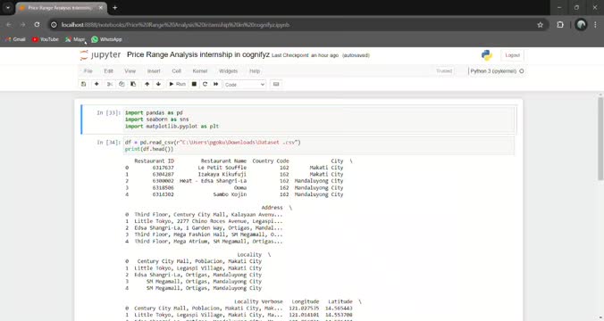Click the Logout button
This screenshot has height=321, width=604.
[512, 55]
